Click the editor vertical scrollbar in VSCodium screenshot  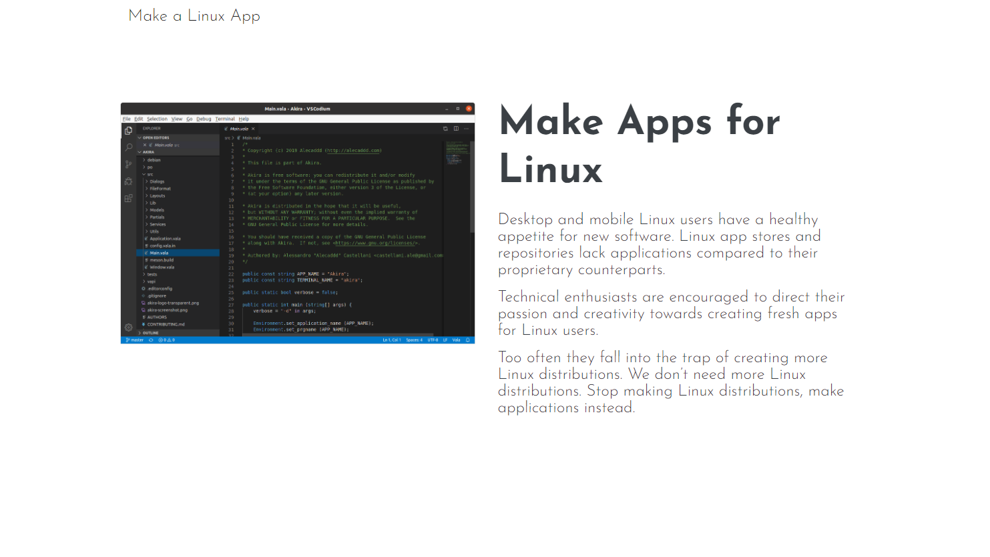[x=473, y=187]
